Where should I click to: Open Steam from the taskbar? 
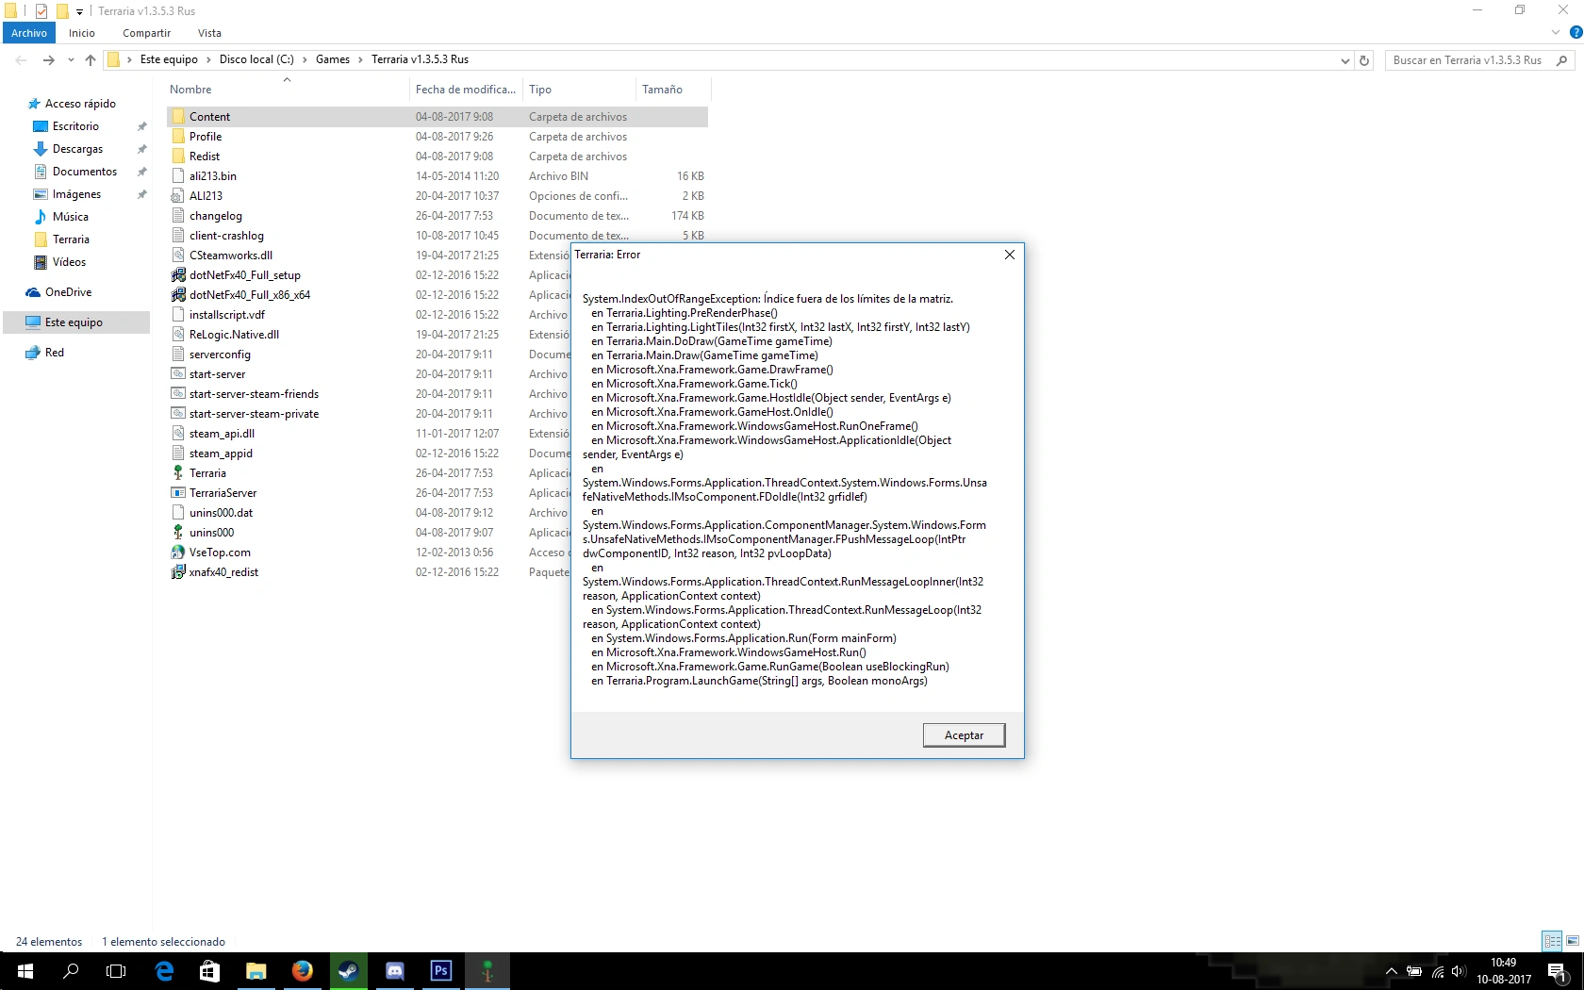[x=348, y=971]
